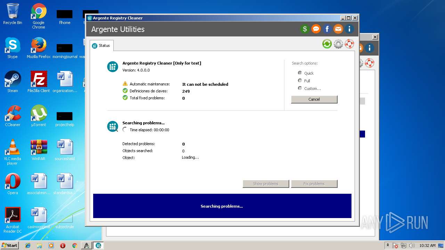Screen dimensions: 445x250
Task: Open VLC media player shortcut
Action: click(x=13, y=152)
